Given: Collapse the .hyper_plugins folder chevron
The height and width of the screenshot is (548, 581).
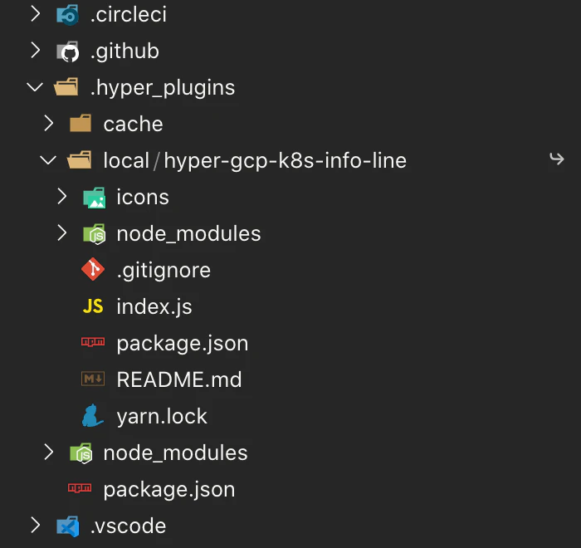Looking at the screenshot, I should [x=35, y=87].
